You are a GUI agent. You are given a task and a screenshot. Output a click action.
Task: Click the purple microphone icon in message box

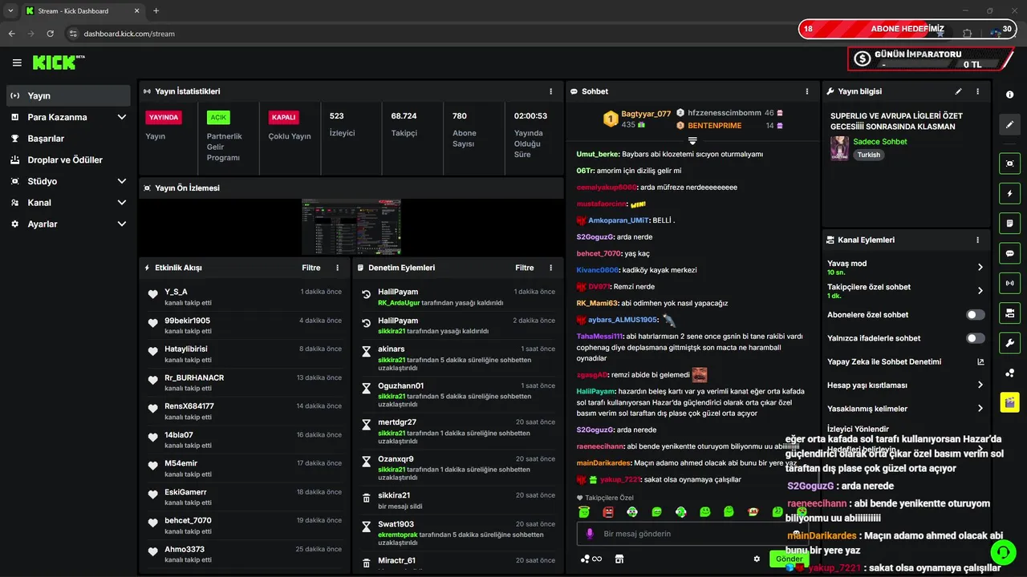tap(590, 534)
